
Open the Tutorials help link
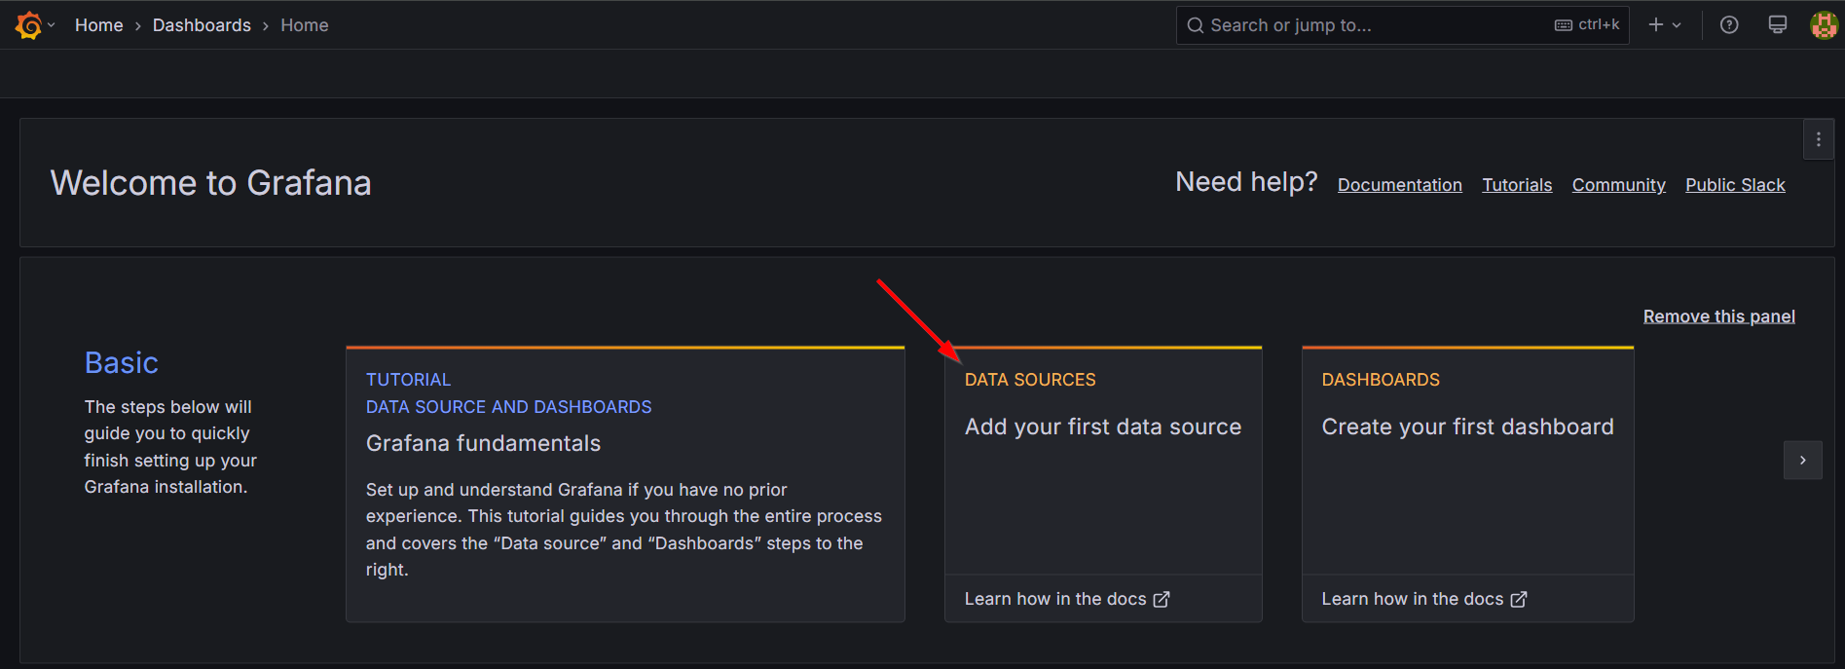tap(1517, 185)
